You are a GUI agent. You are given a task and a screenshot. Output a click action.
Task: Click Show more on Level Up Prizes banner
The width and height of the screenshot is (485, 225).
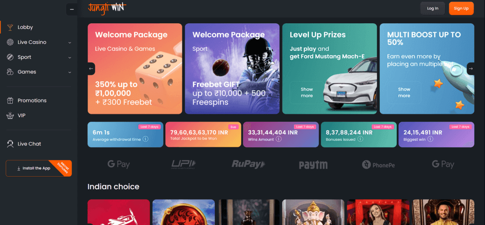[306, 92]
